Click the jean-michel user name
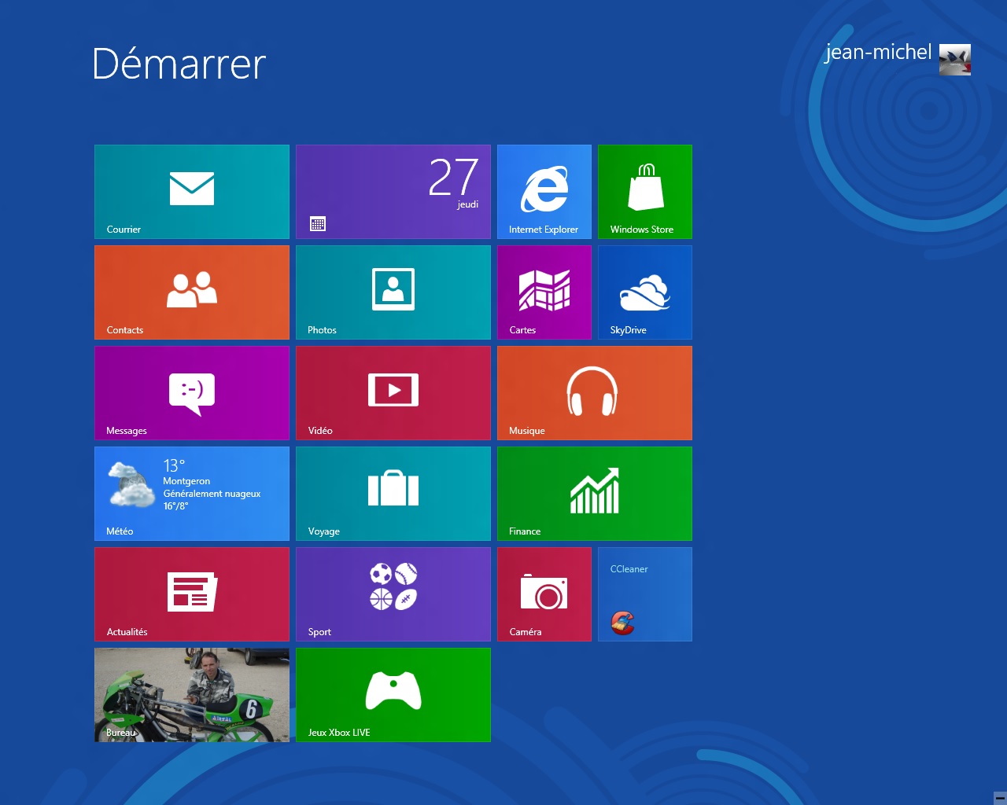Screen dimensions: 1007x805 pyautogui.click(x=878, y=53)
